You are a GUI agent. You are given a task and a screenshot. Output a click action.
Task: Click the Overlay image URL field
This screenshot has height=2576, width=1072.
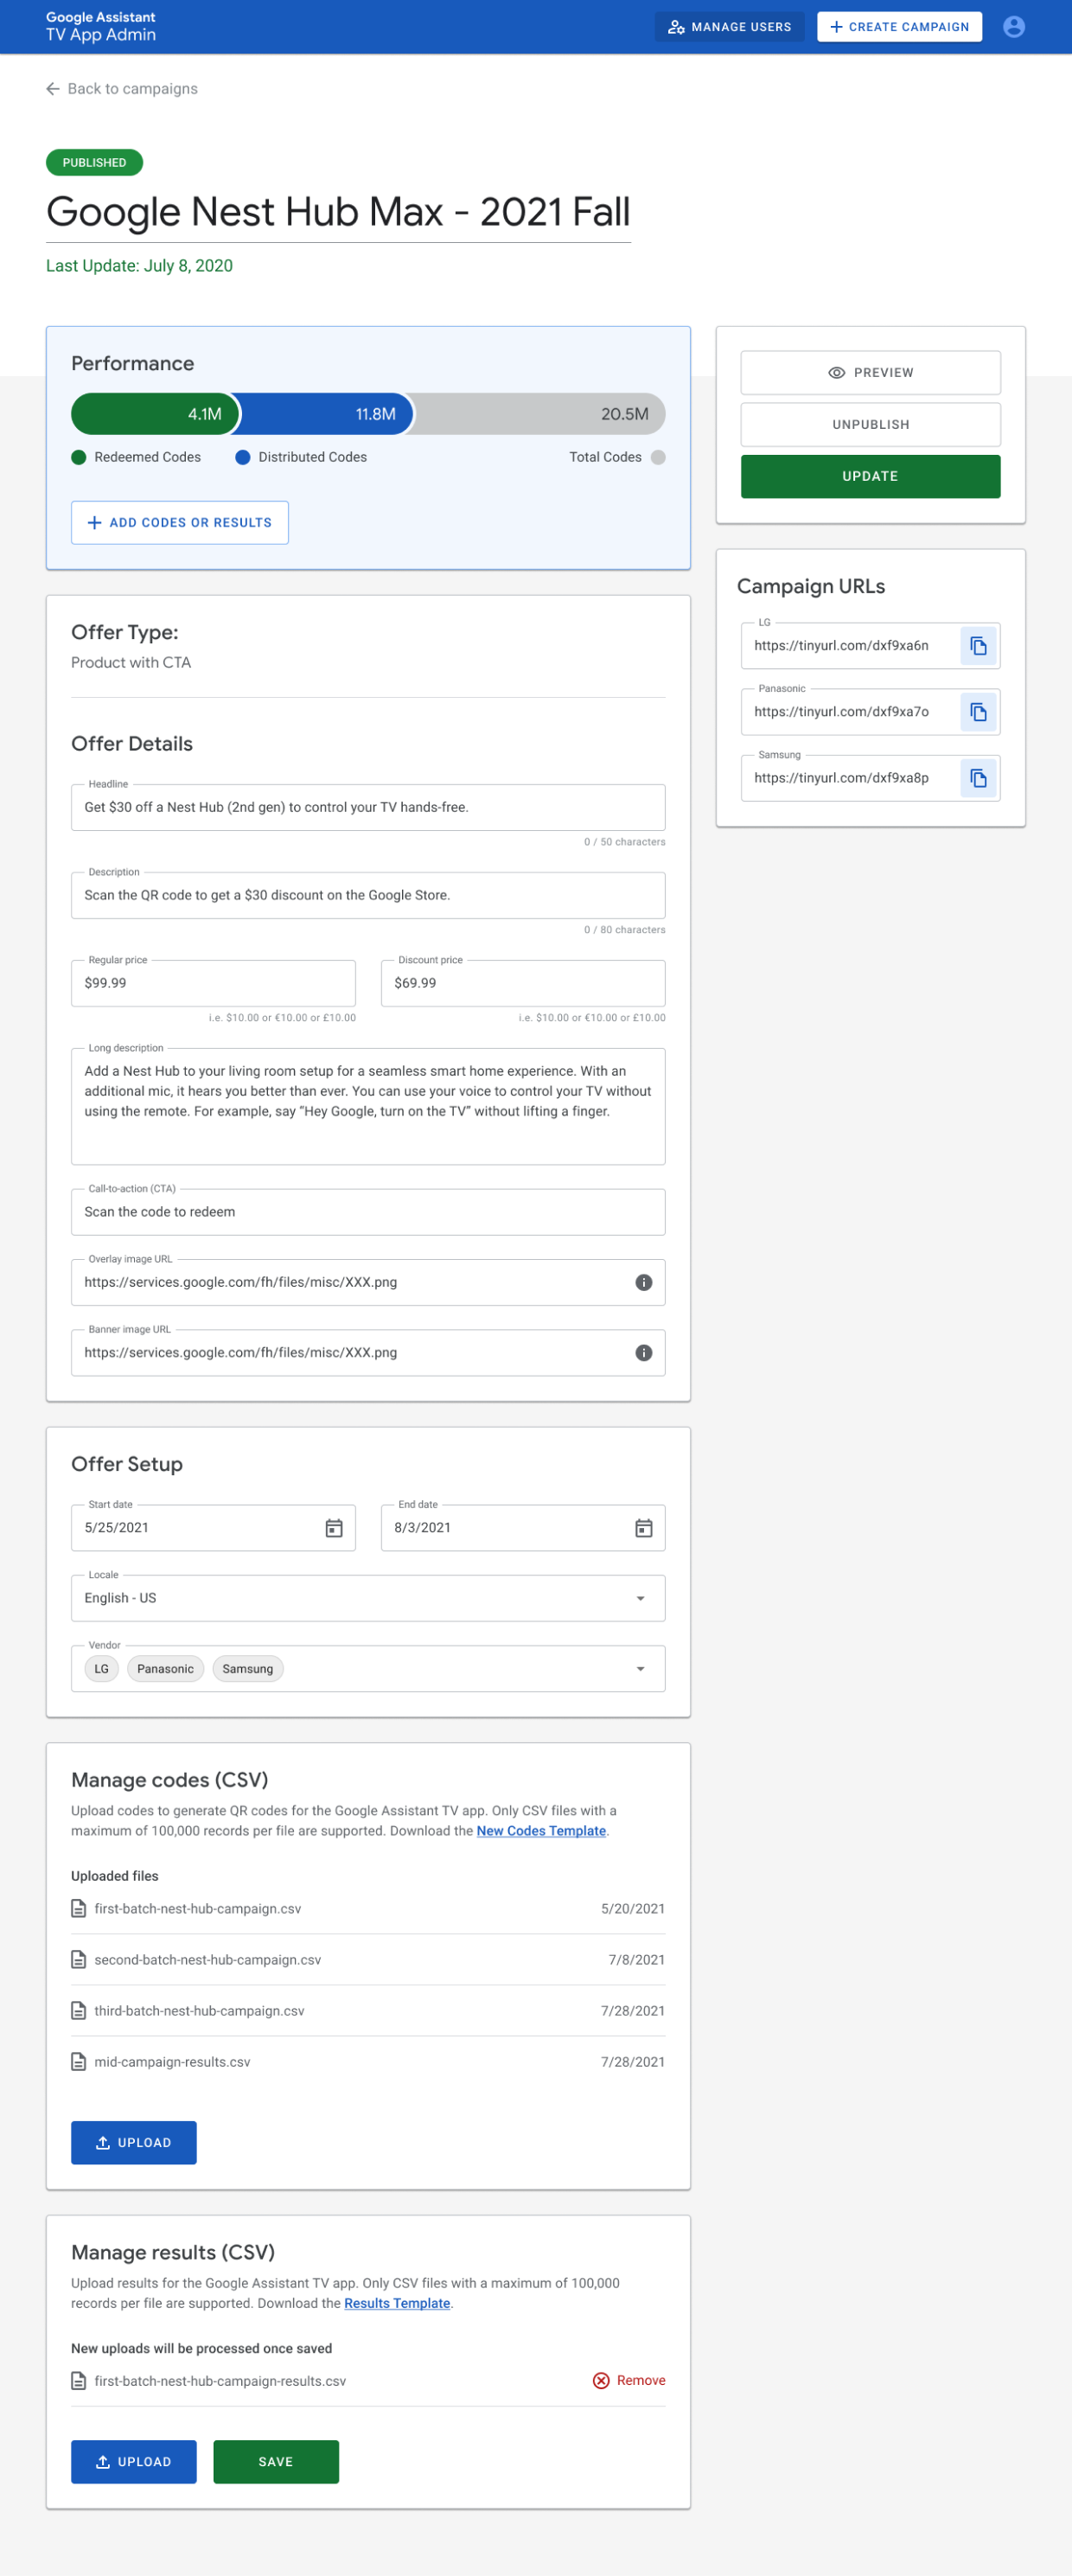(x=368, y=1283)
